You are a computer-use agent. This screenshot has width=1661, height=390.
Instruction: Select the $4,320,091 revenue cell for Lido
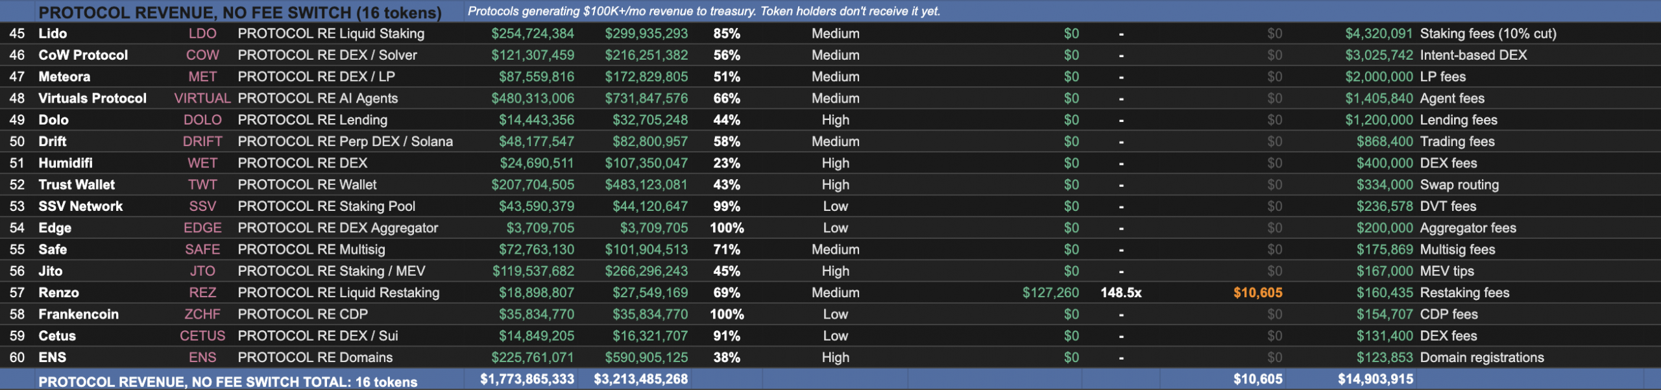click(1378, 34)
